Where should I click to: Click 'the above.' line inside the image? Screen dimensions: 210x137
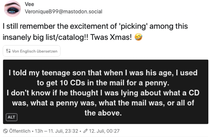[x=103, y=113]
